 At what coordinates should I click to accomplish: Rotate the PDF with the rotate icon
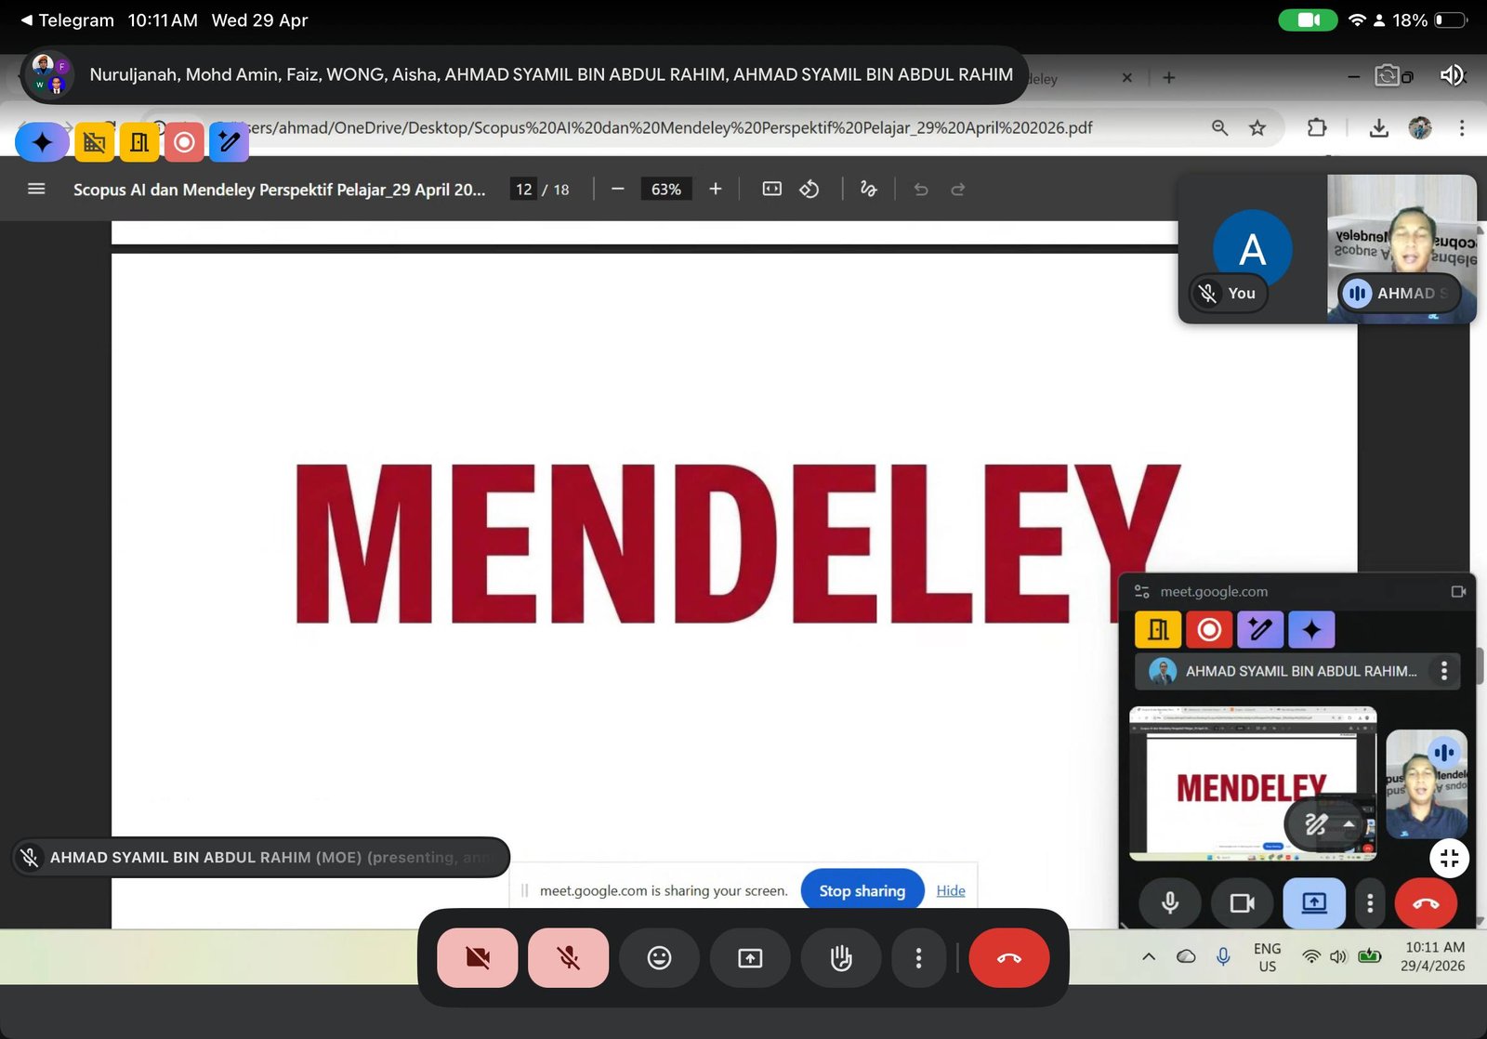[x=809, y=190]
